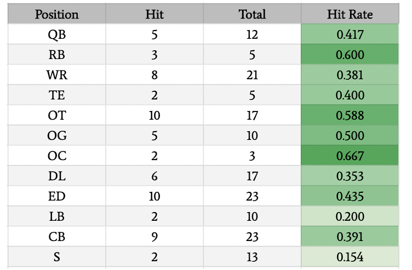The height and width of the screenshot is (270, 412).
Task: Select the LB position cell
Action: click(x=57, y=216)
